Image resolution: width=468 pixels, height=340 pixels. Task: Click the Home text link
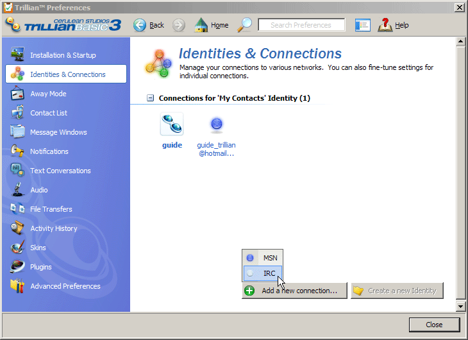tap(220, 25)
